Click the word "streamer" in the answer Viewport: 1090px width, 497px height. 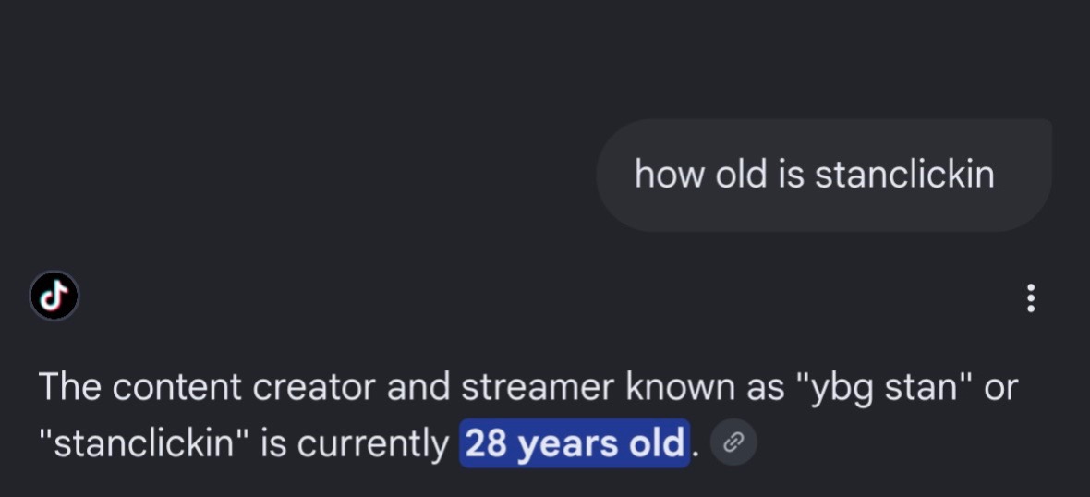538,387
